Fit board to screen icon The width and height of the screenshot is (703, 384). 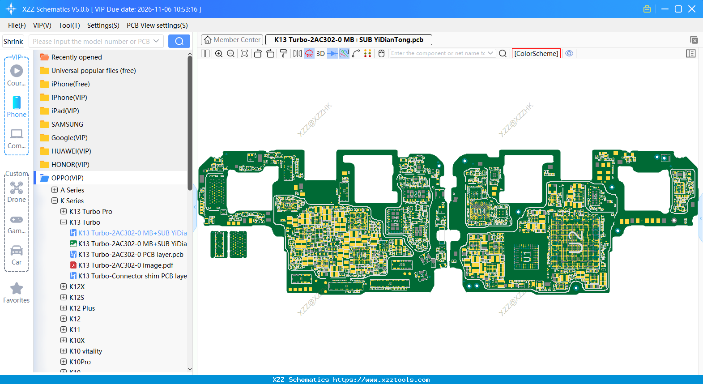[x=244, y=53]
